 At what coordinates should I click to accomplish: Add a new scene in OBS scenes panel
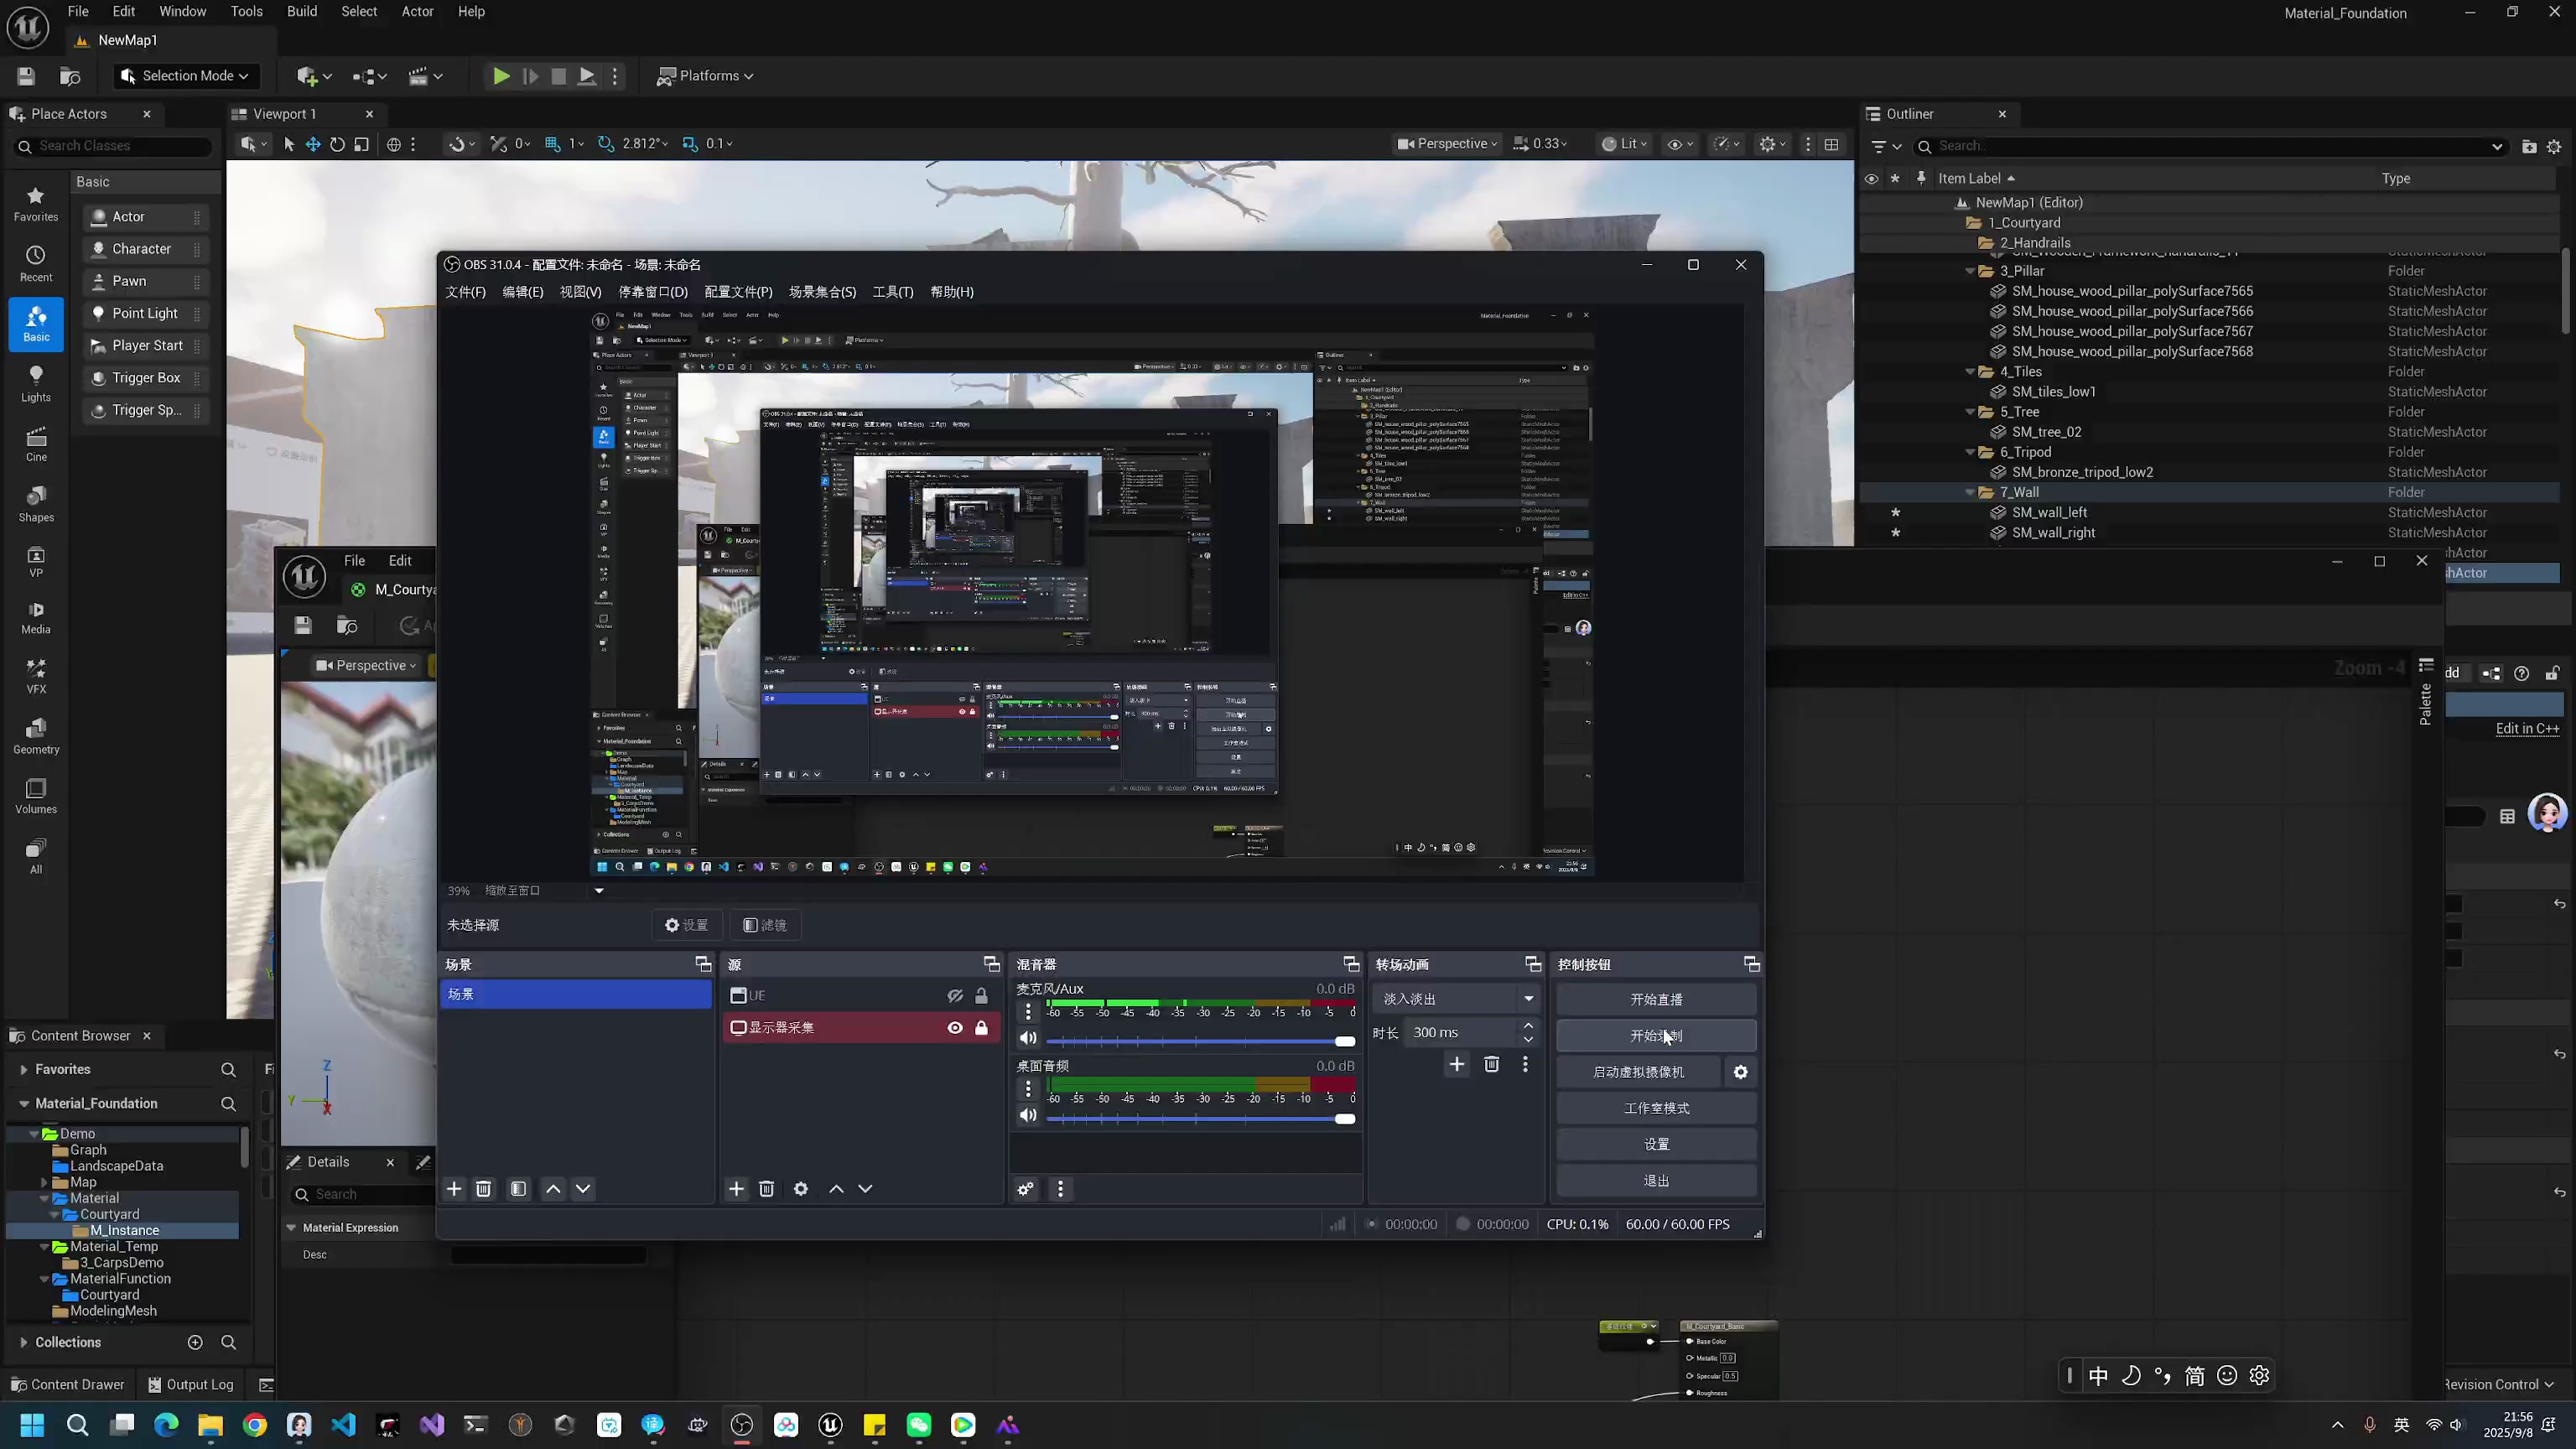pos(454,1188)
